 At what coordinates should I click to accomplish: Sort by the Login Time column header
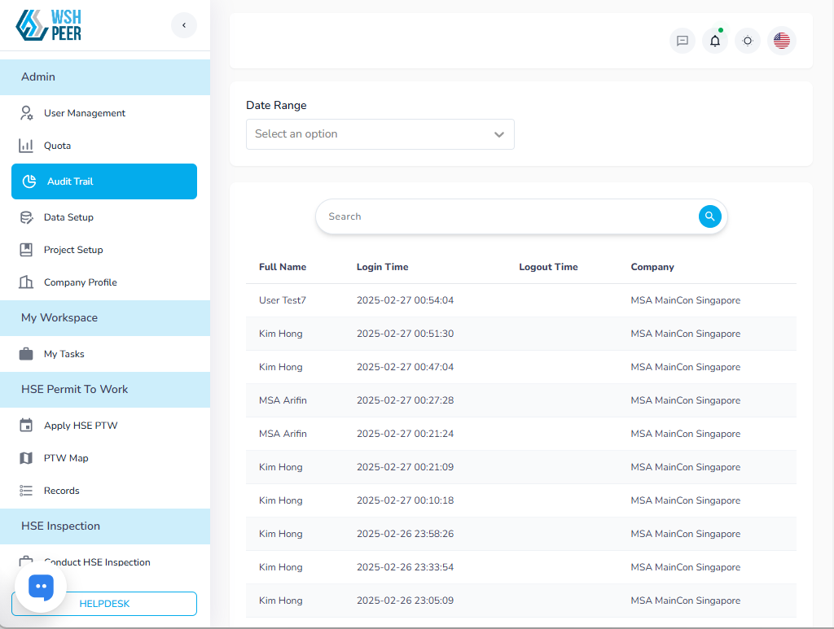coord(382,267)
